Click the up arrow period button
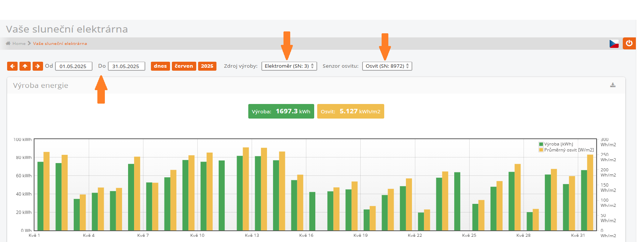Image resolution: width=637 pixels, height=242 pixels. pyautogui.click(x=25, y=66)
